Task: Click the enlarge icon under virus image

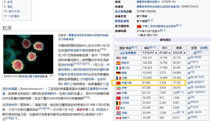Action: pos(51,76)
